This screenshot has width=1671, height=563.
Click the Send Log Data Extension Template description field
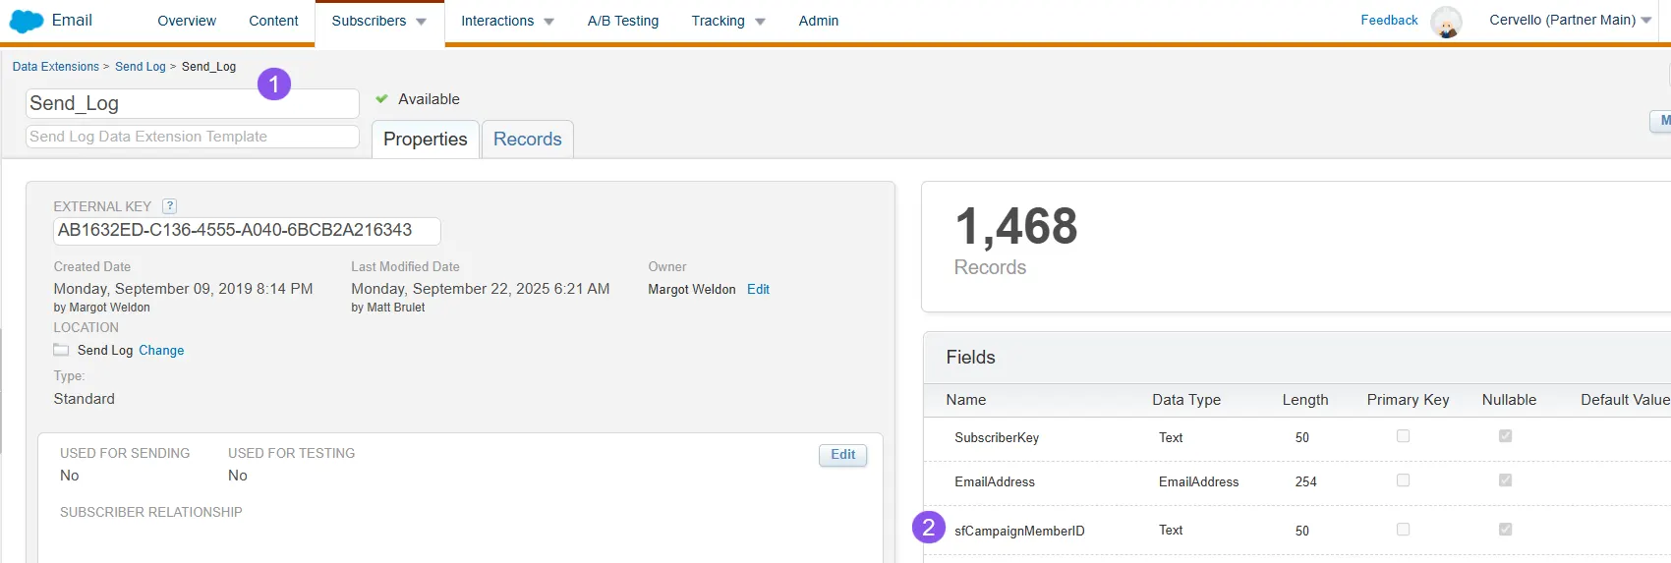tap(193, 137)
